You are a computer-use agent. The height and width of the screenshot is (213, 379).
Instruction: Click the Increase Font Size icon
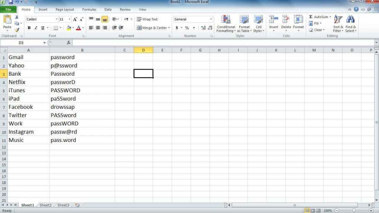coord(75,19)
